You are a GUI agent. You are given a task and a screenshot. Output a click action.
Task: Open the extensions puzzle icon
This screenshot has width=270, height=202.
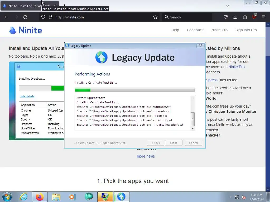coord(245,17)
